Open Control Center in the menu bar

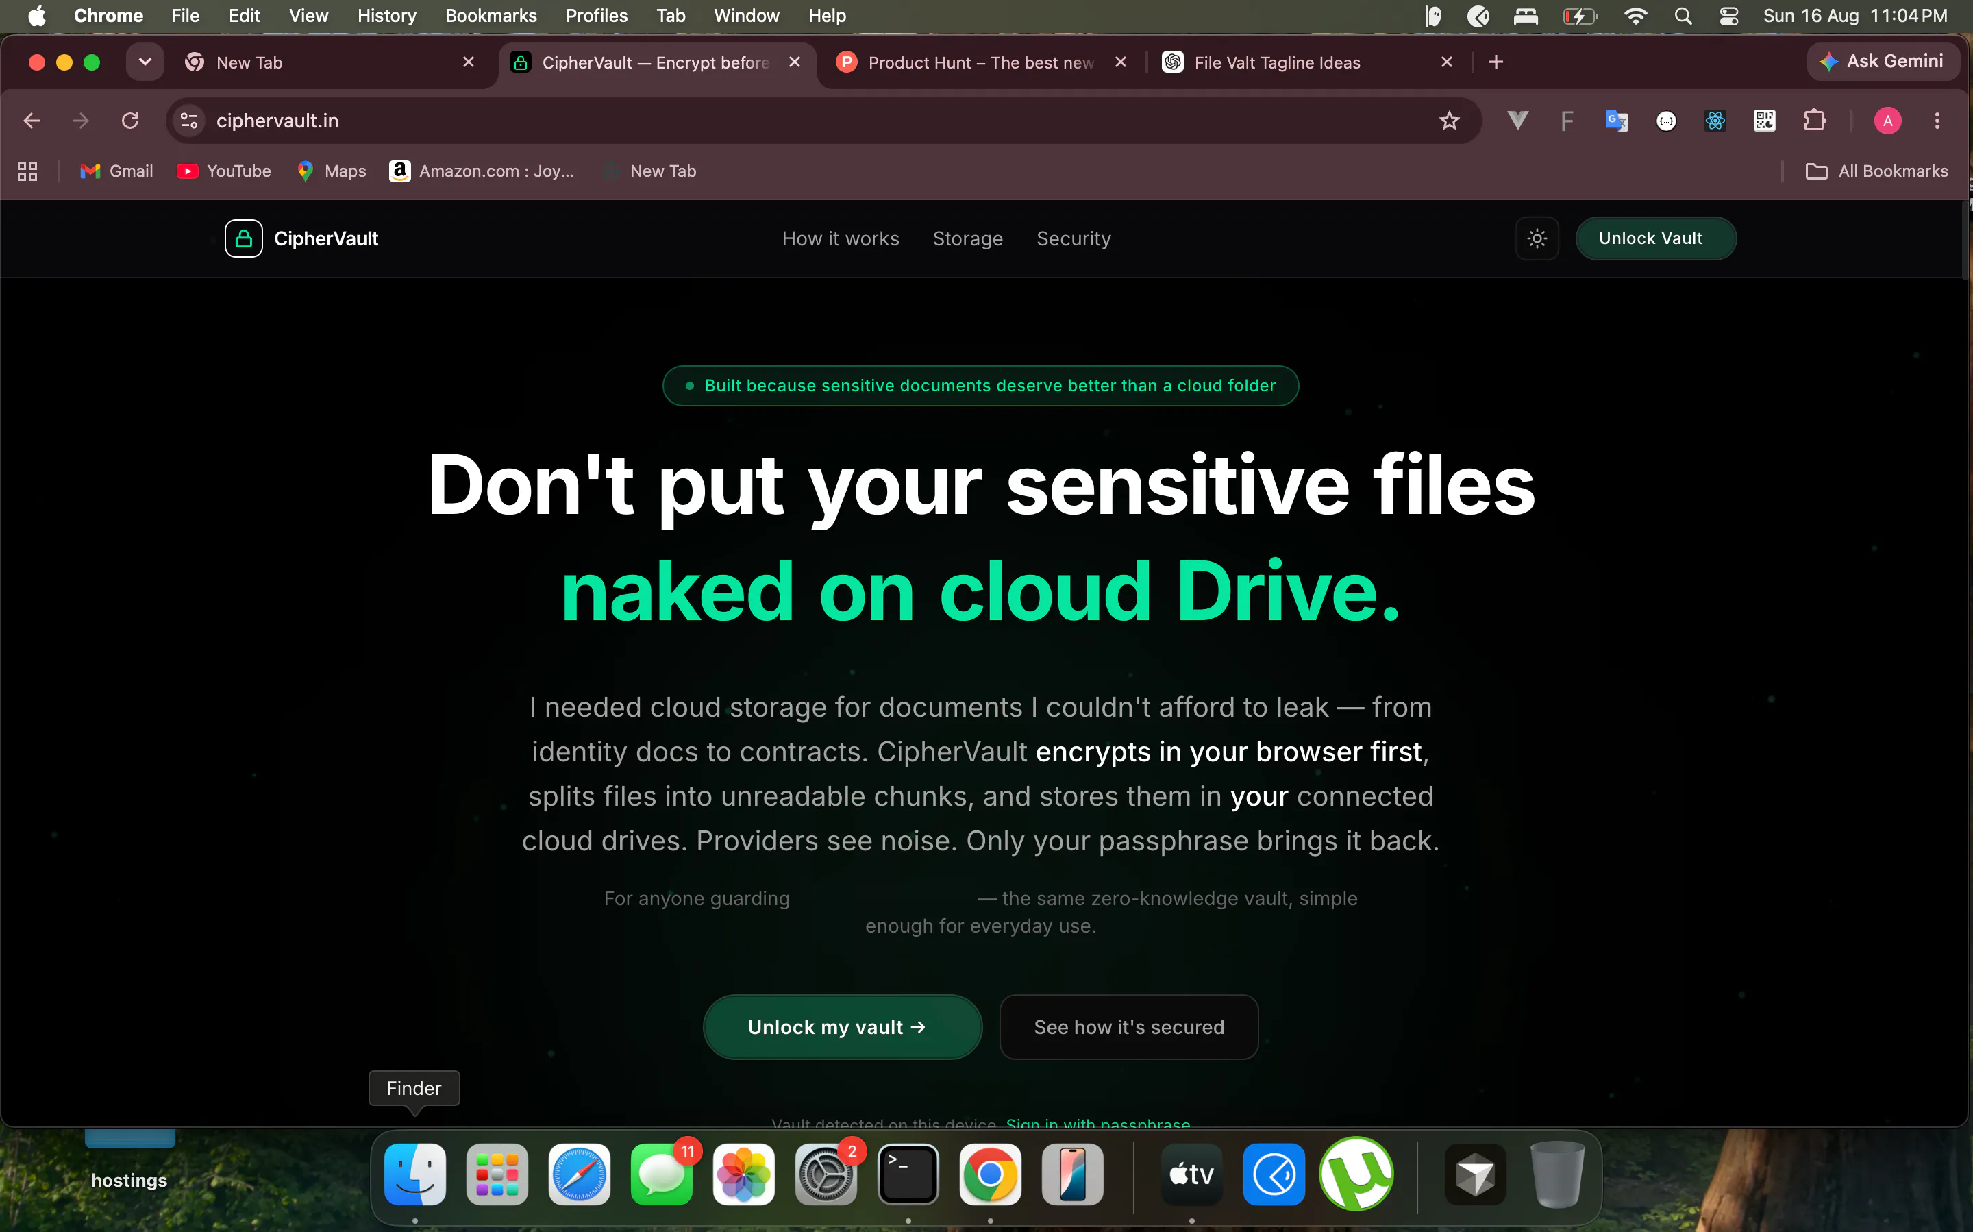(1729, 16)
